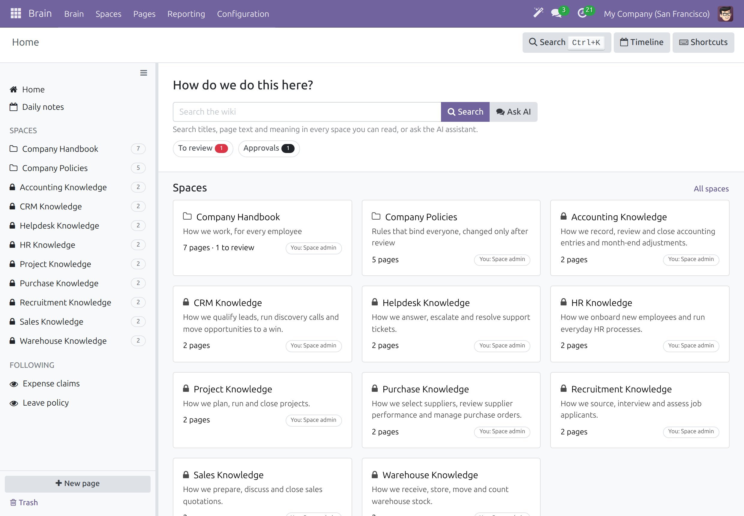The image size is (744, 516).
Task: Click the Company Handbook folder icon in sidebar
Action: click(13, 149)
